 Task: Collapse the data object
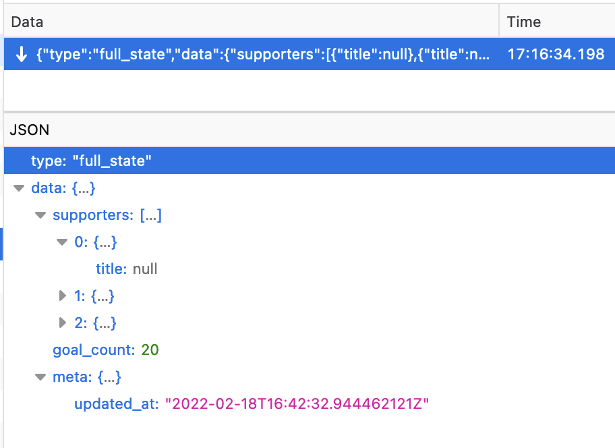click(19, 188)
